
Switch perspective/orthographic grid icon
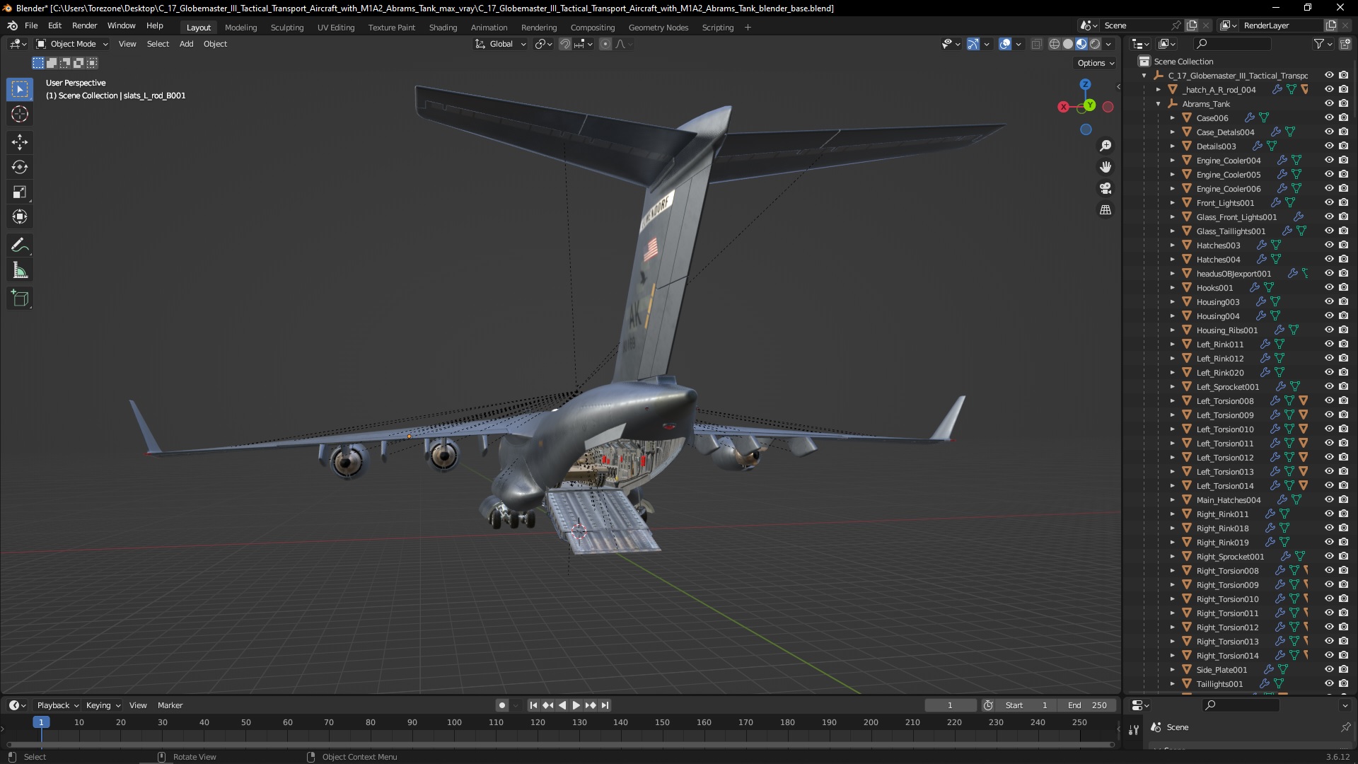click(x=1105, y=210)
